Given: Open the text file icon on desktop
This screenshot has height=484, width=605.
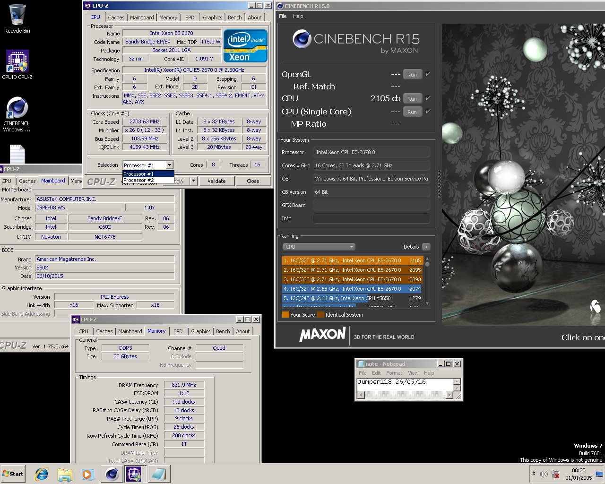Looking at the screenshot, I should pyautogui.click(x=17, y=154).
